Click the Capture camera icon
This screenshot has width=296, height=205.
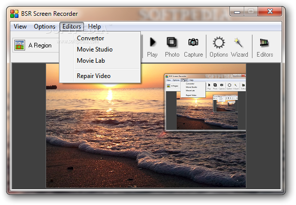tap(193, 42)
